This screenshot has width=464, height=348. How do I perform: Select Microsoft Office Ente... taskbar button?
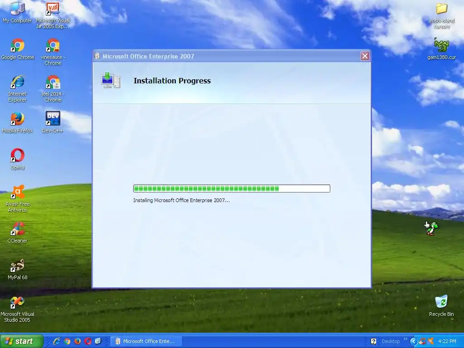[146, 341]
